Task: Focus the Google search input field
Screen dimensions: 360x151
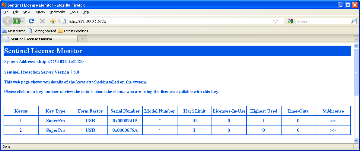Action: (x=323, y=21)
